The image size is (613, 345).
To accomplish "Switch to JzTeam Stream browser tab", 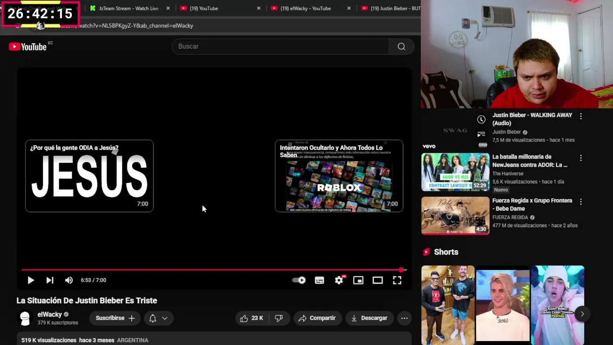I will 128,8.
